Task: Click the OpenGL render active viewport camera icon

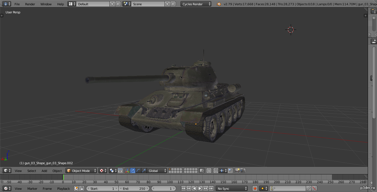Action: coord(237,171)
